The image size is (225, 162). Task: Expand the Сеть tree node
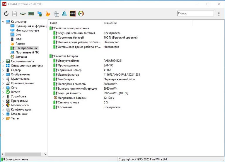(3, 88)
